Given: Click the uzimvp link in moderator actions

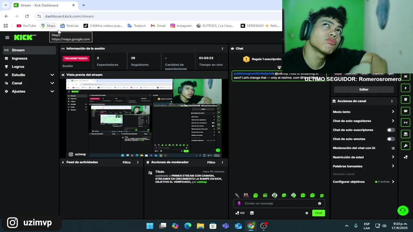Looking at the screenshot, I should [x=202, y=182].
